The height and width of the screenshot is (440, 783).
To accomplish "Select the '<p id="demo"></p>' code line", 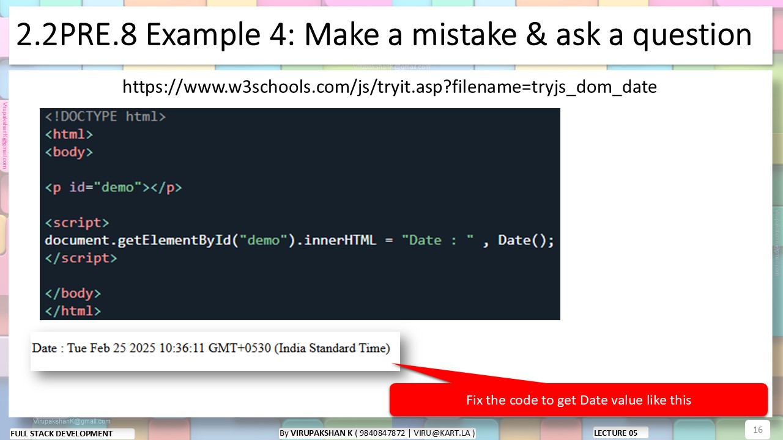I will coord(113,187).
